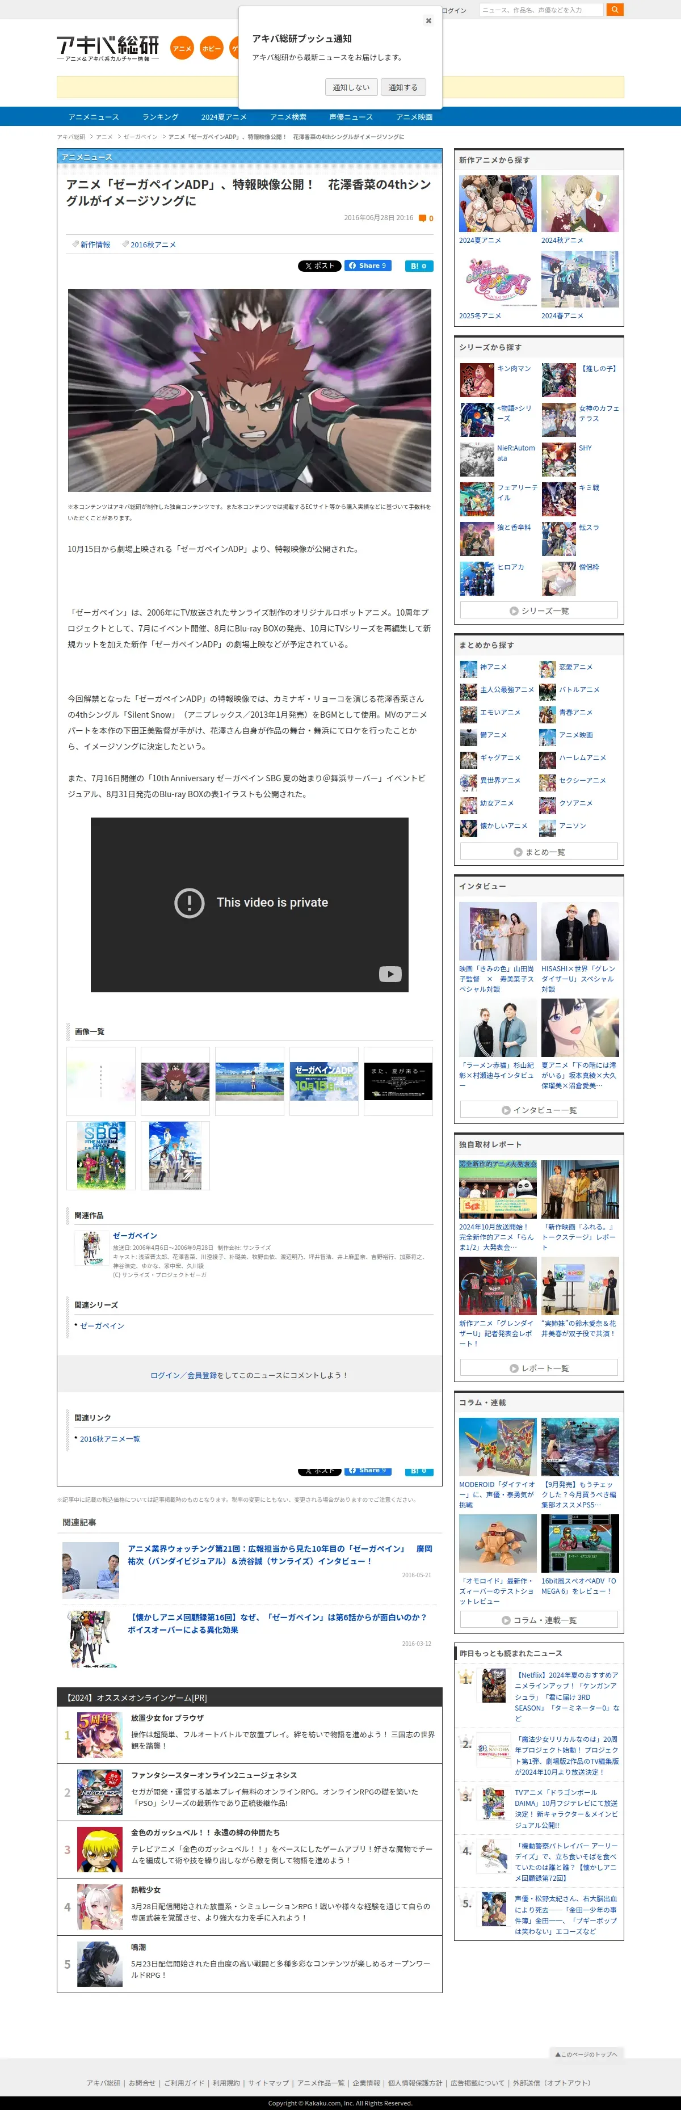
Task: Select the orange ホビー circle icon
Action: coord(212,48)
